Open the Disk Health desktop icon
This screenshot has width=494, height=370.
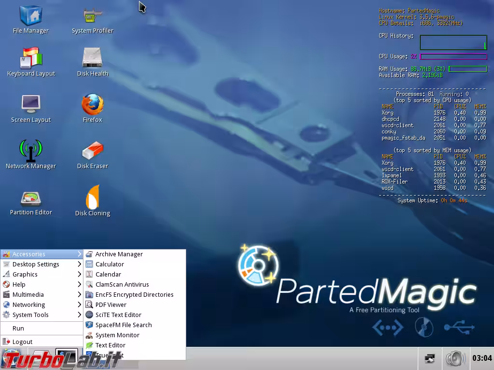92,59
